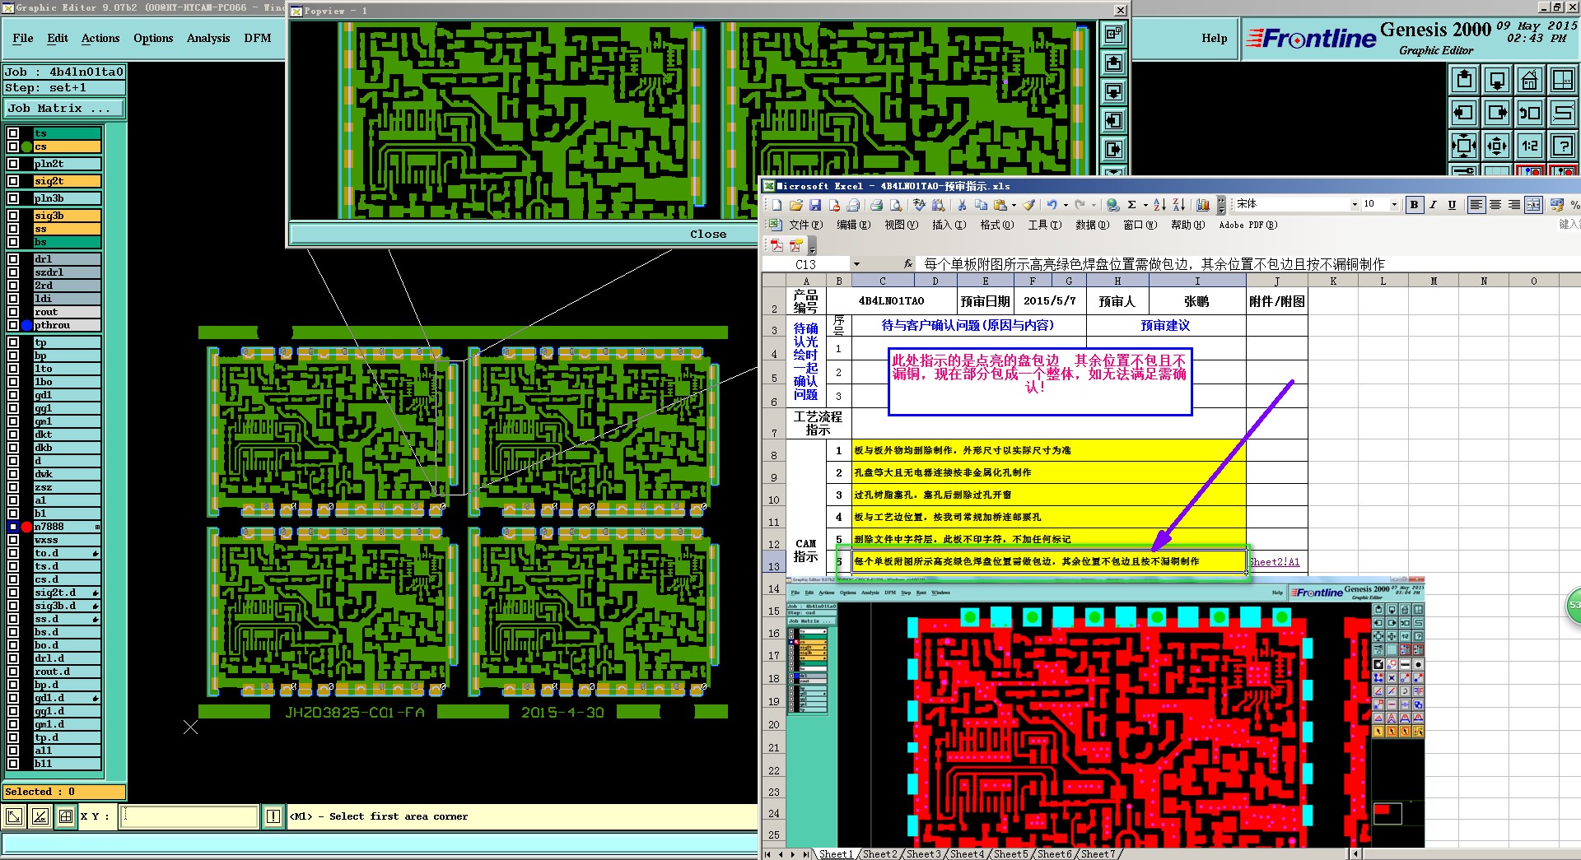
Task: Click the exclamation mark icon near XY field
Action: pyautogui.click(x=274, y=816)
